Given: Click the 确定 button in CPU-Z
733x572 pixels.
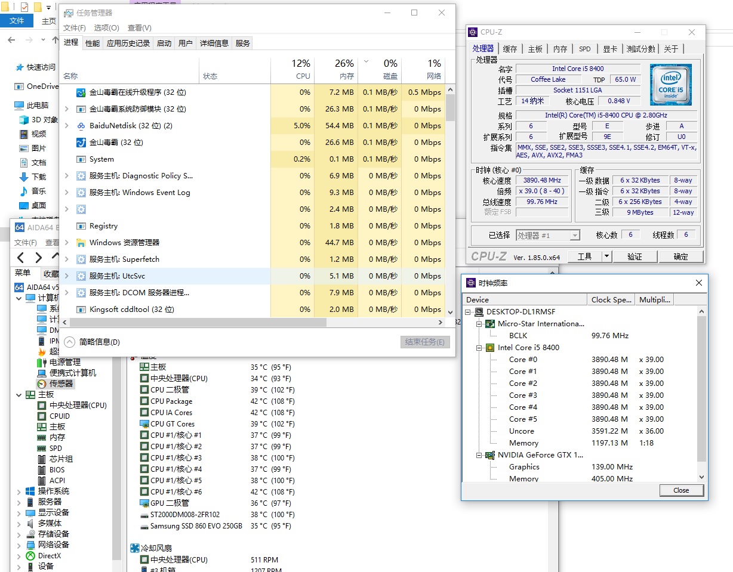Looking at the screenshot, I should 680,256.
